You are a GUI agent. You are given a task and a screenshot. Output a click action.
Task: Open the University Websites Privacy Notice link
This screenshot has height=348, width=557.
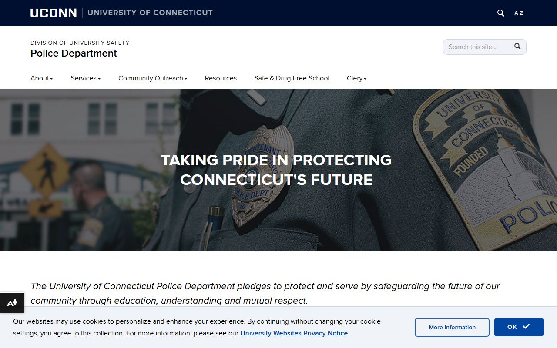point(294,333)
